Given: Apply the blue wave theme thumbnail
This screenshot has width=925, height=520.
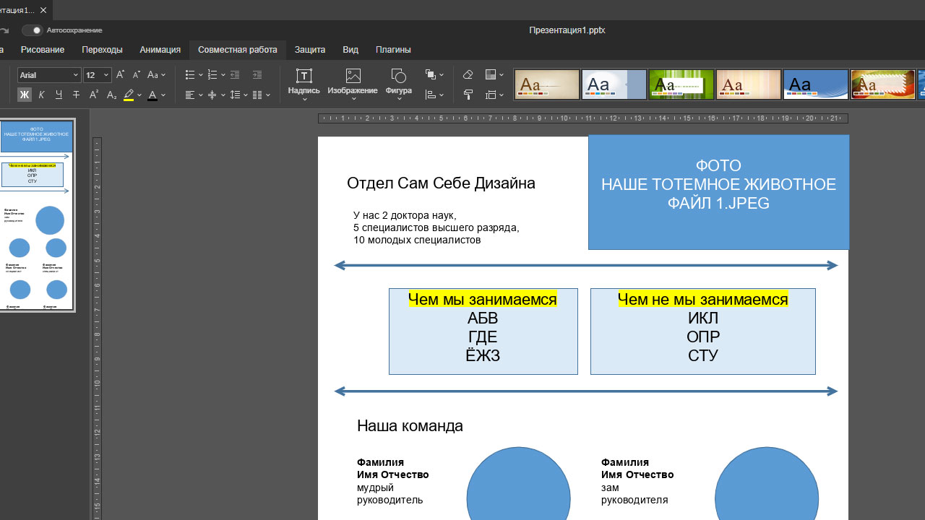Looking at the screenshot, I should coord(816,84).
